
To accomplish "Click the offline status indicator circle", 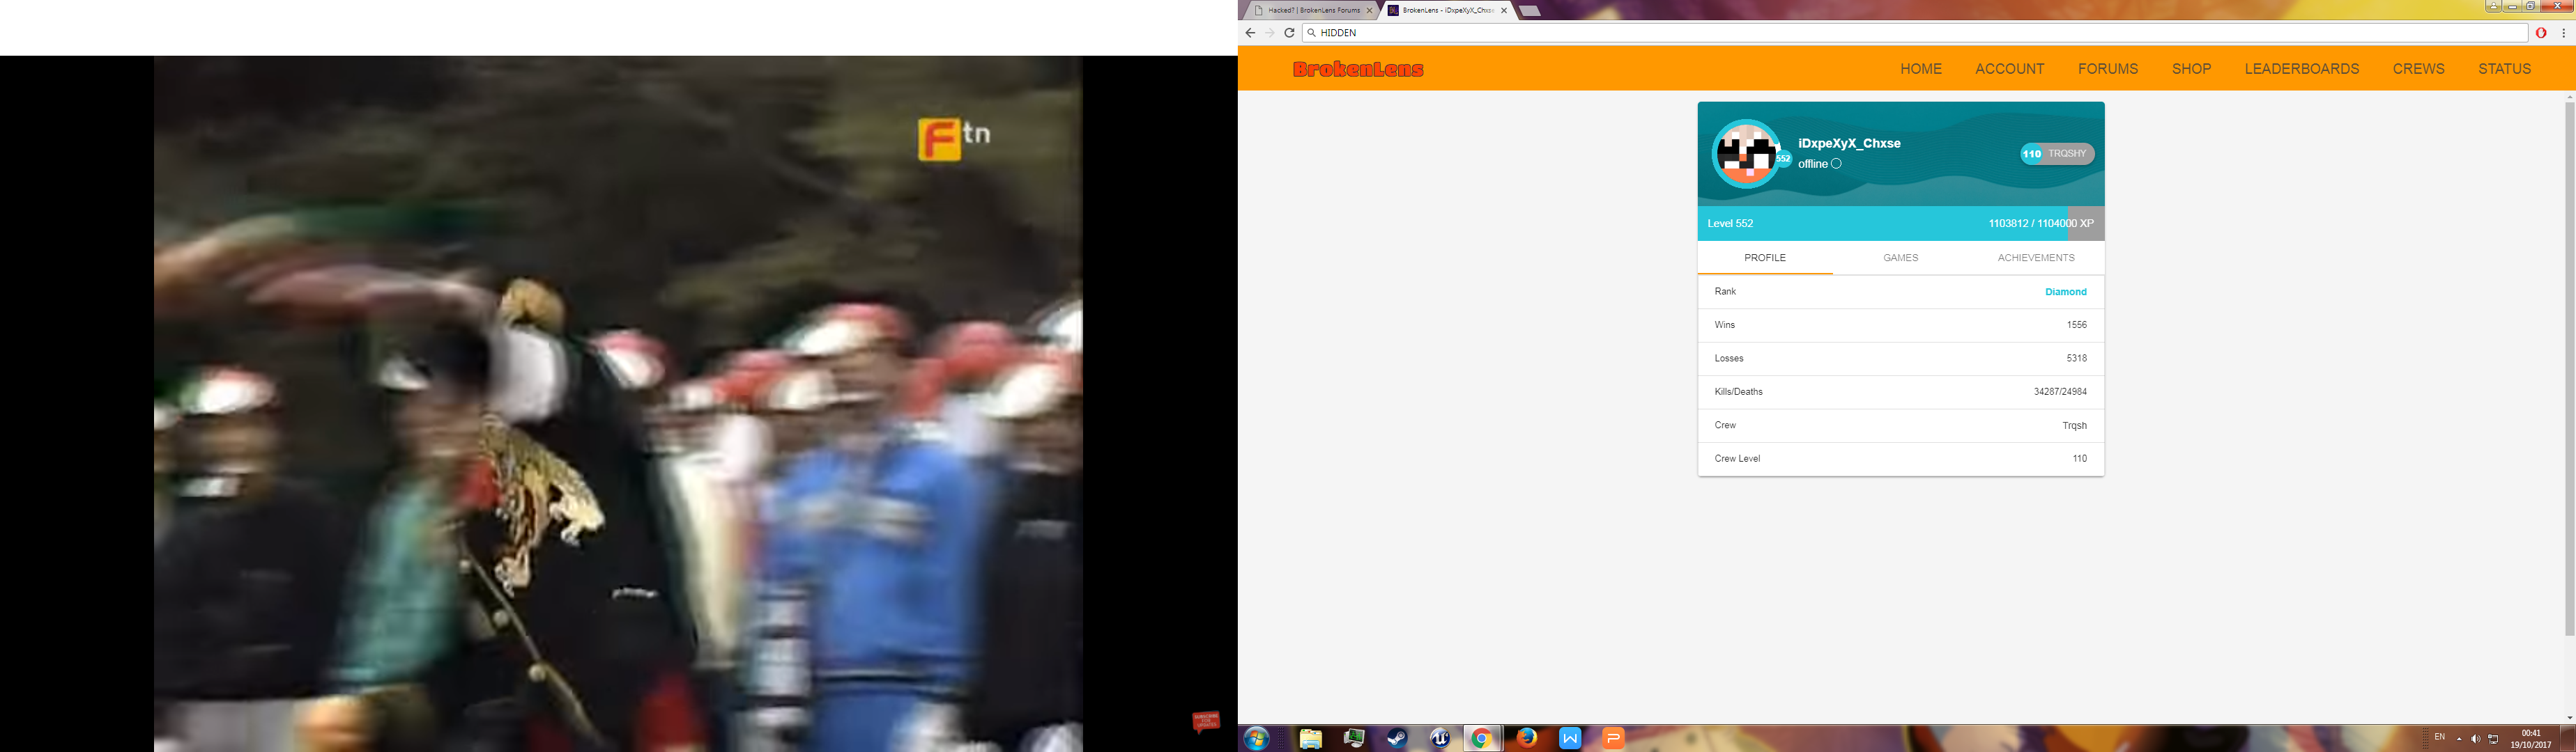I will click(x=1836, y=164).
